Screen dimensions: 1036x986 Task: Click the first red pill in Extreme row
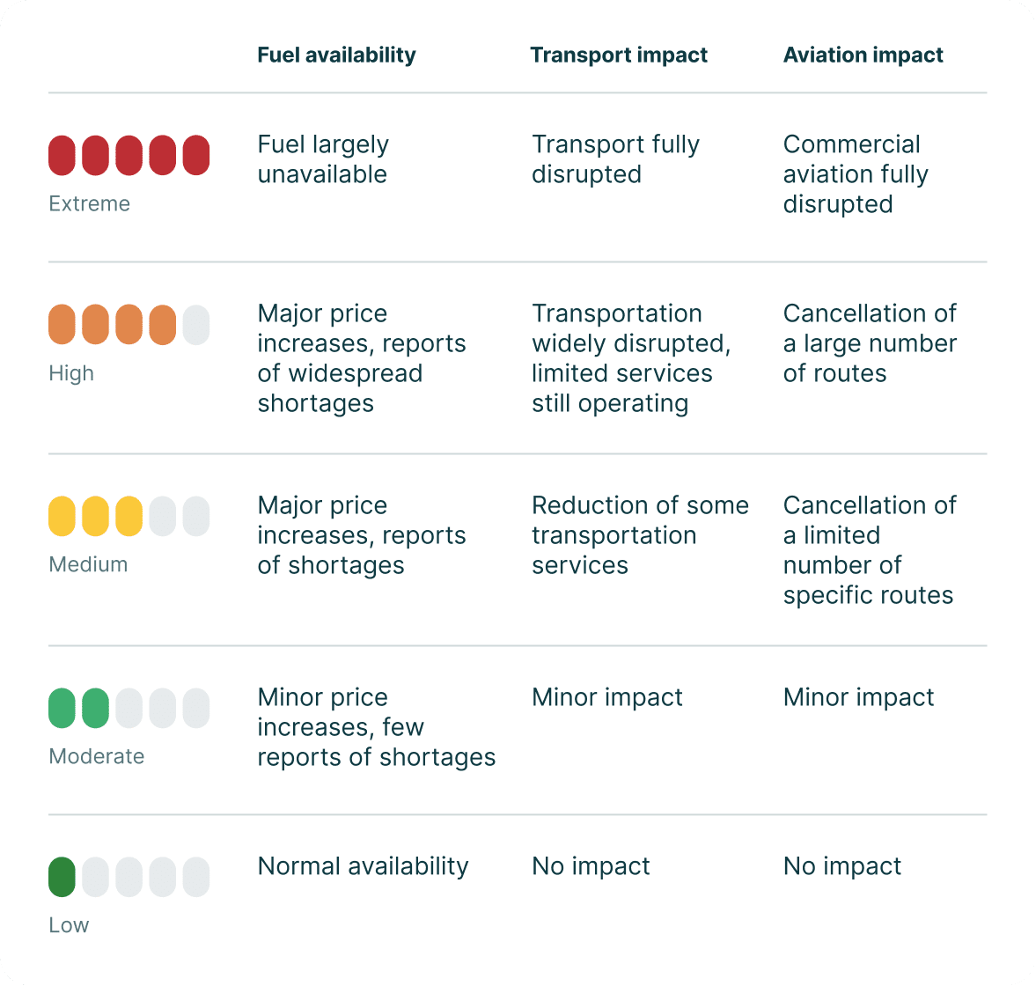[62, 155]
